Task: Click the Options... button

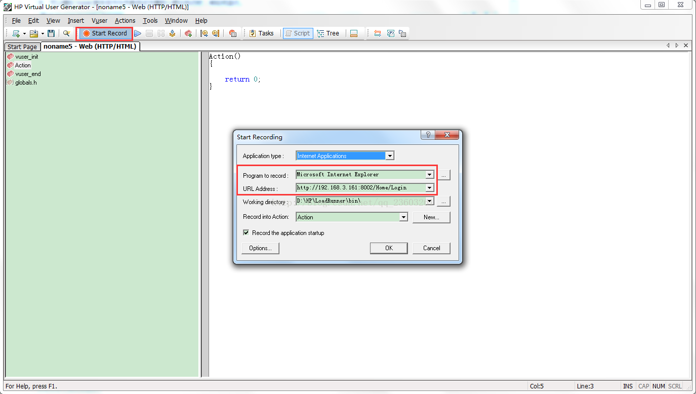Action: tap(261, 248)
